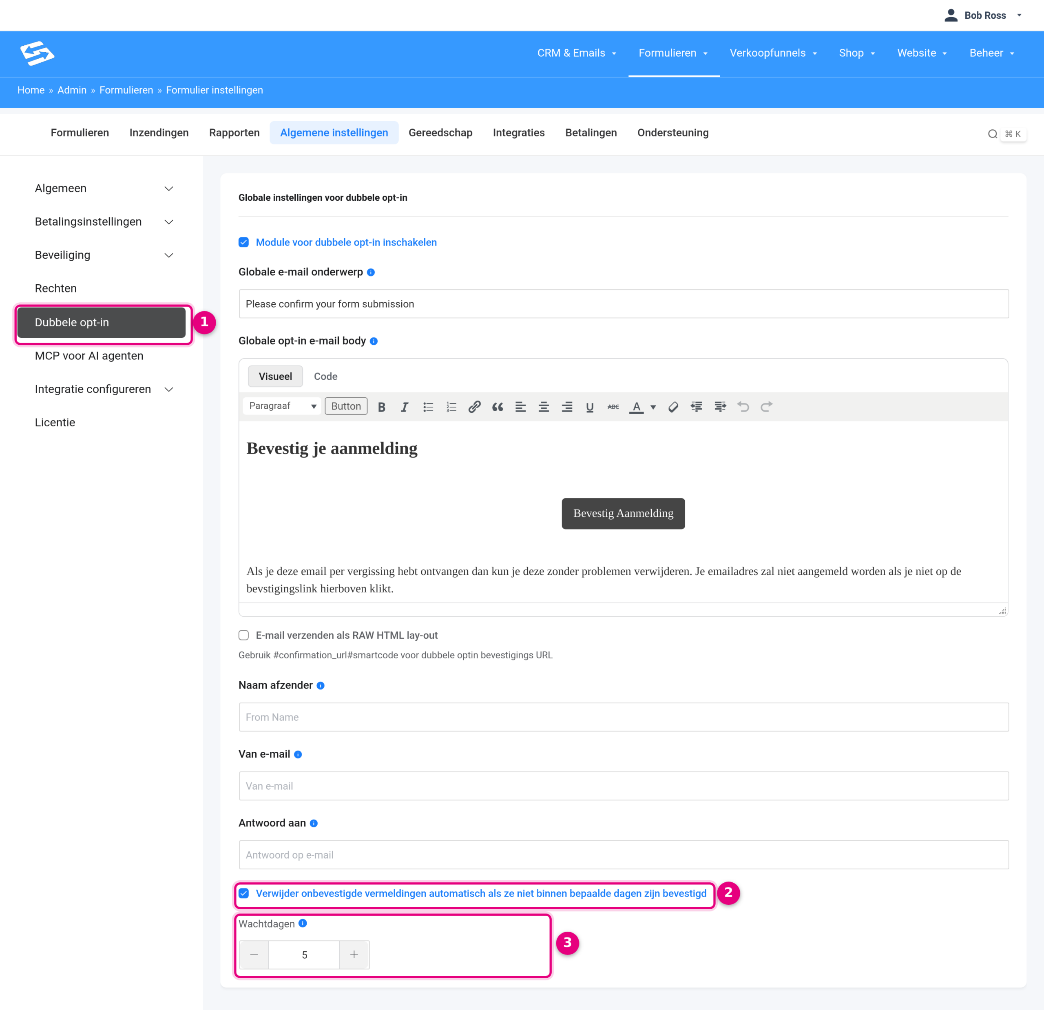This screenshot has width=1044, height=1010.
Task: Create a numbered list in editor
Action: pyautogui.click(x=451, y=407)
